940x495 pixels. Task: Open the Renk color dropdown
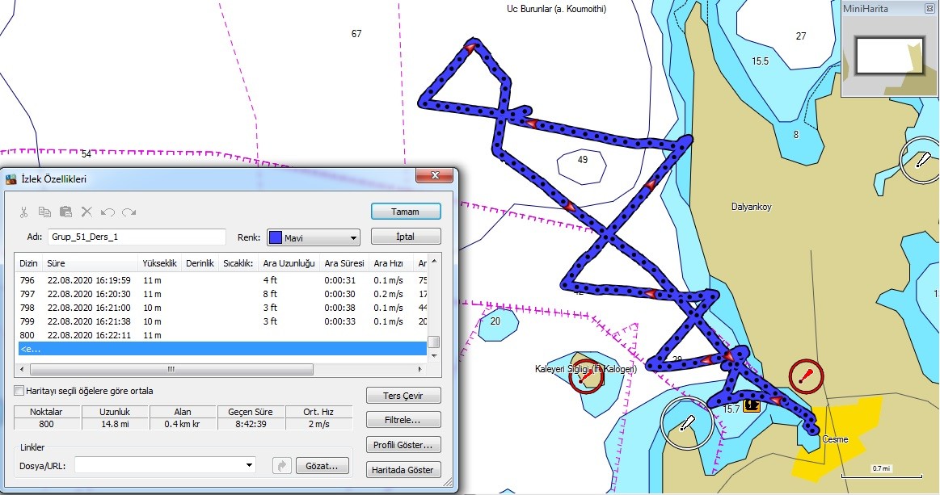353,238
